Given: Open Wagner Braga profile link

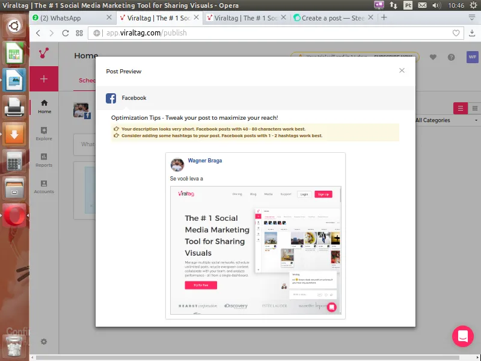Looking at the screenshot, I should (204, 161).
